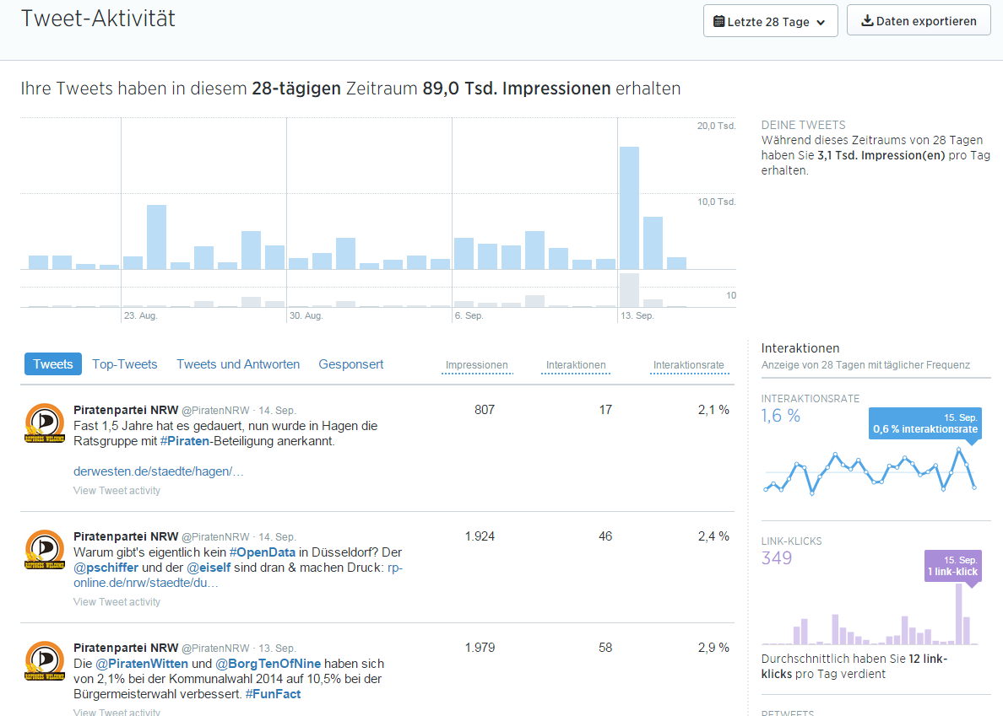Click Piratenpartei avatar on OpenData tweet
Viewport: 1003px width, 716px height.
point(44,550)
